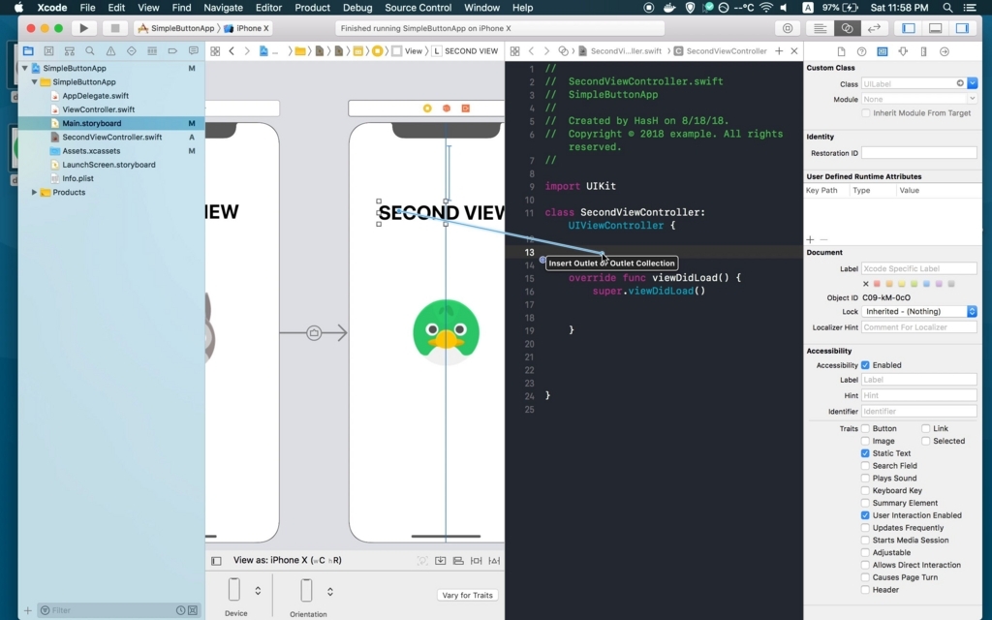This screenshot has height=620, width=992.
Task: Add a user defined runtime attribute
Action: click(811, 240)
